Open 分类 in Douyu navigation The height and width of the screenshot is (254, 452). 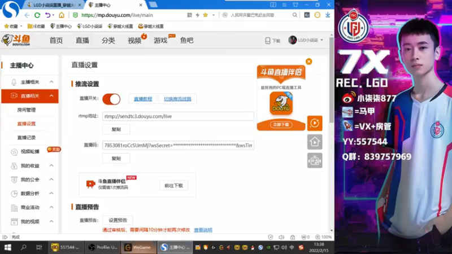108,40
